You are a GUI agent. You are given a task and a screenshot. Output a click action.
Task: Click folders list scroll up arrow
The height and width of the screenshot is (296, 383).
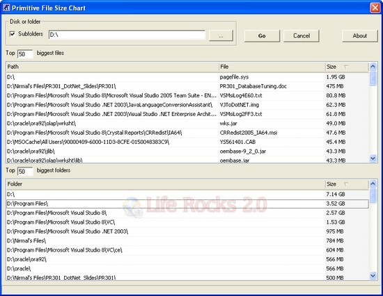373,183
